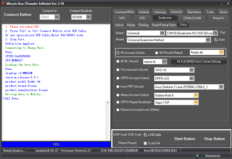Viewport: 232px width, 159px height.
Task: Click the grid icon beside Registered
Action: [x=197, y=156]
